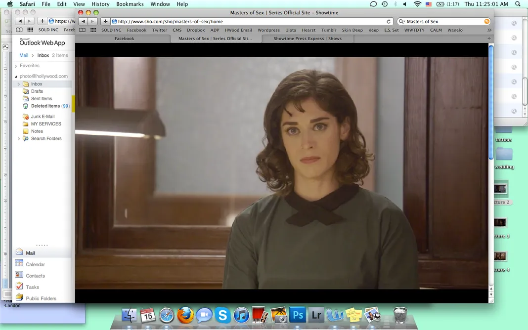Click scroll down arrow on Showtime page

coord(491,295)
